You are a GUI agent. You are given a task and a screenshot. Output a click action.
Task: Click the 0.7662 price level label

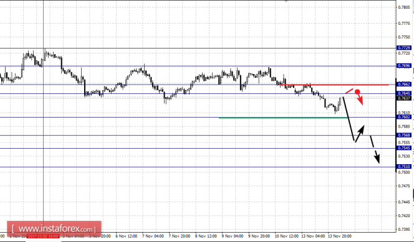(404, 84)
